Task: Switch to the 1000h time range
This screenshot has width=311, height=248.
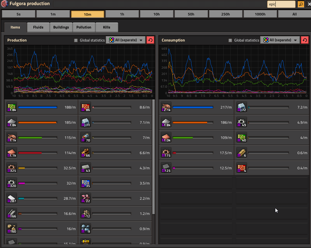Action: (260, 14)
